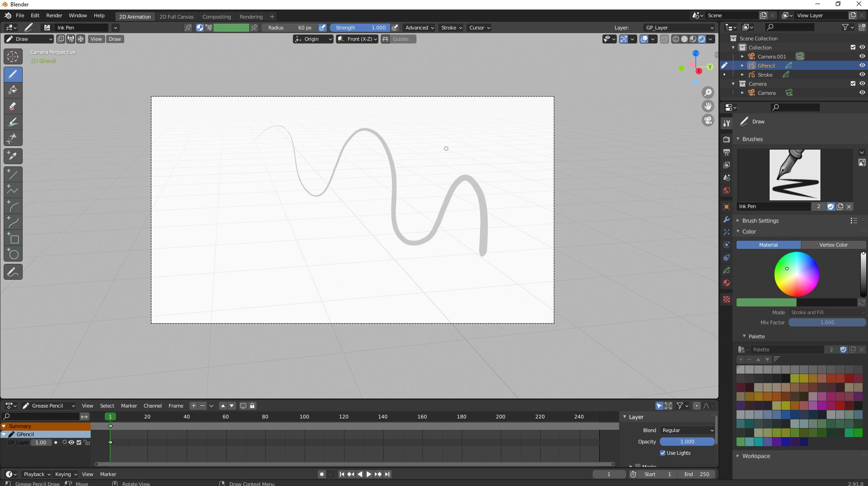Adjust the Mix Factor slider
The width and height of the screenshot is (868, 486).
click(827, 322)
